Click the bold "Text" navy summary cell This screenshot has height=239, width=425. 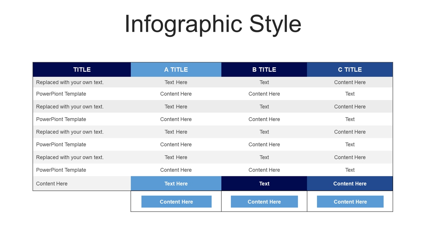point(264,183)
